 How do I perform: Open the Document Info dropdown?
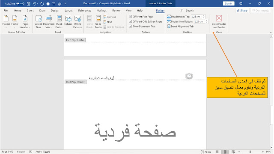tap(49, 22)
